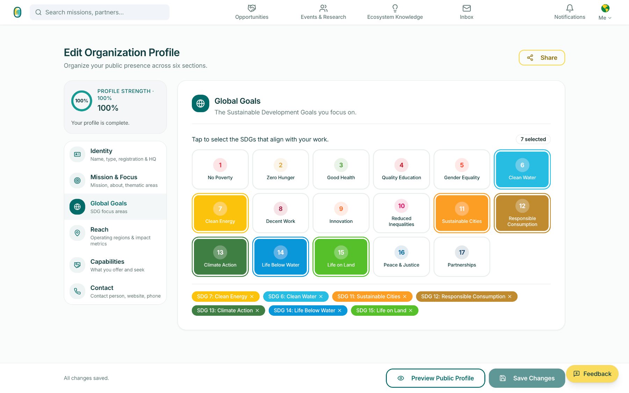
Task: Click the Share button
Action: [x=542, y=58]
